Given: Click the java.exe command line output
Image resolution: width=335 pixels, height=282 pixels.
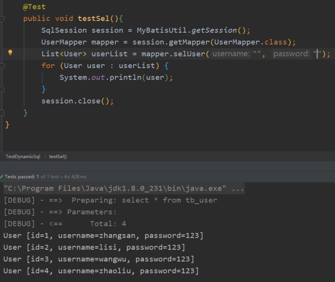Looking at the screenshot, I should [x=124, y=188].
